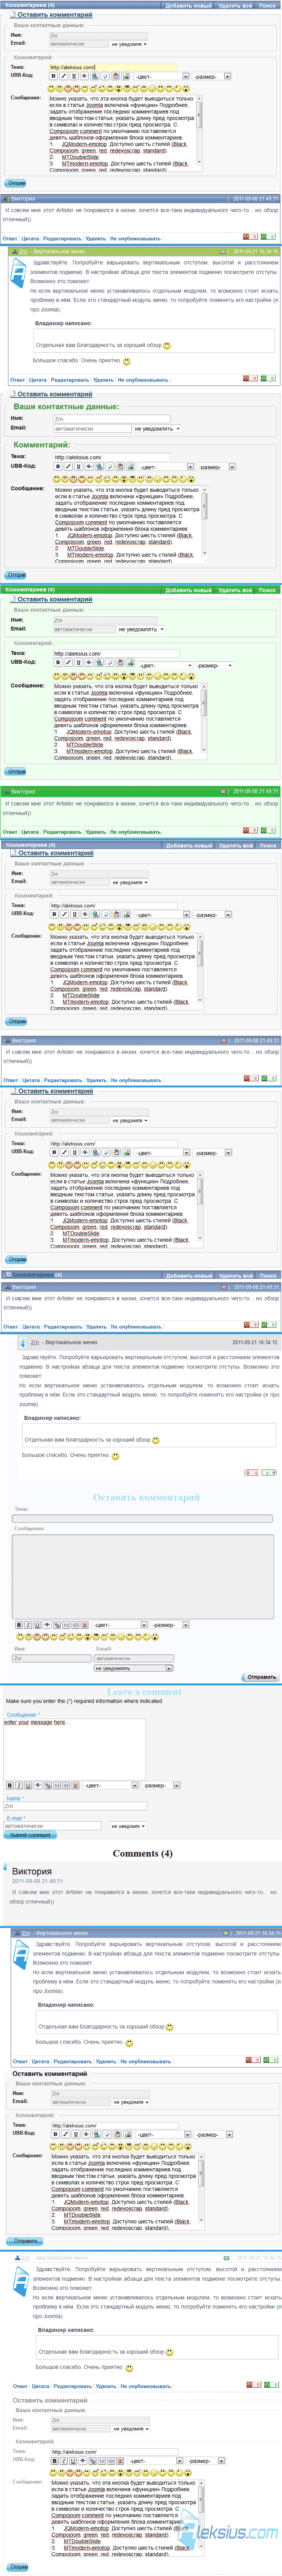The height and width of the screenshot is (2576, 282).
Task: Toggle Italic in gray Оставить комментарий form
Action: pyautogui.click(x=28, y=1625)
